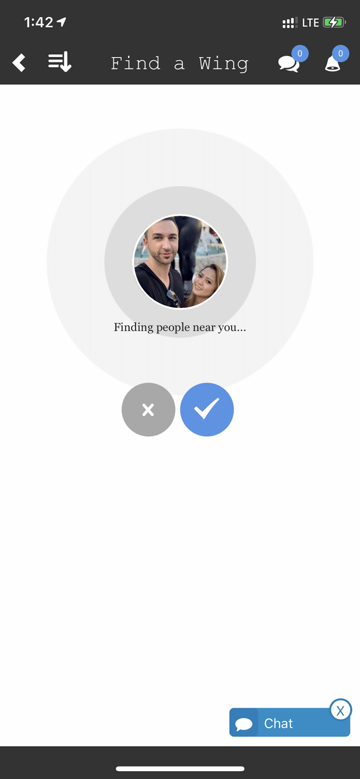Tap the circular profile photo

180,262
